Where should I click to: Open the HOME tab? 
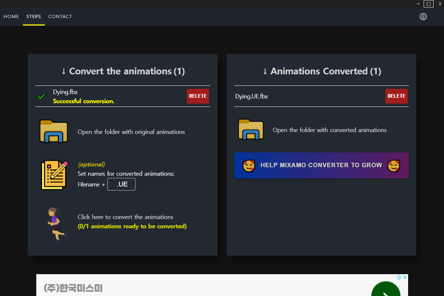[11, 17]
